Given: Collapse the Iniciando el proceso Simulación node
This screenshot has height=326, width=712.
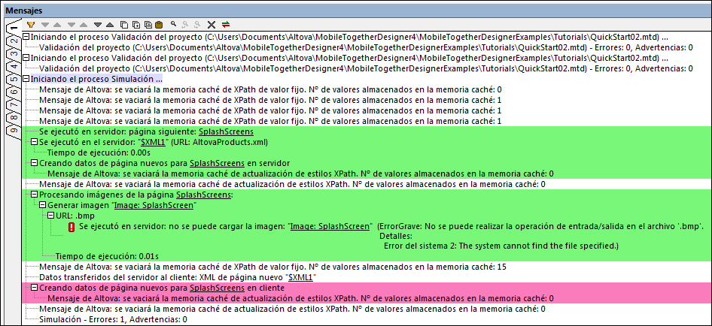Looking at the screenshot, I should click(x=27, y=78).
